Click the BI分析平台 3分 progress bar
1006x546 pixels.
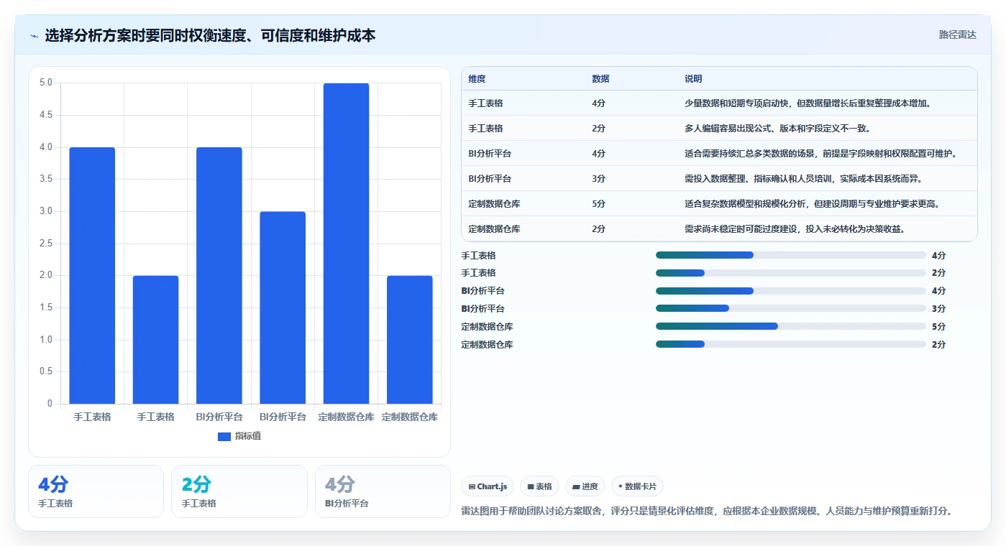791,309
